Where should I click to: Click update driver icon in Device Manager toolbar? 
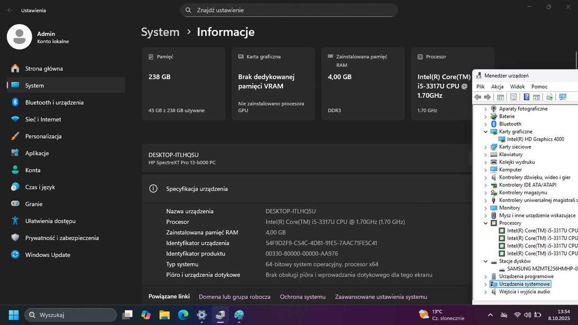(x=549, y=97)
